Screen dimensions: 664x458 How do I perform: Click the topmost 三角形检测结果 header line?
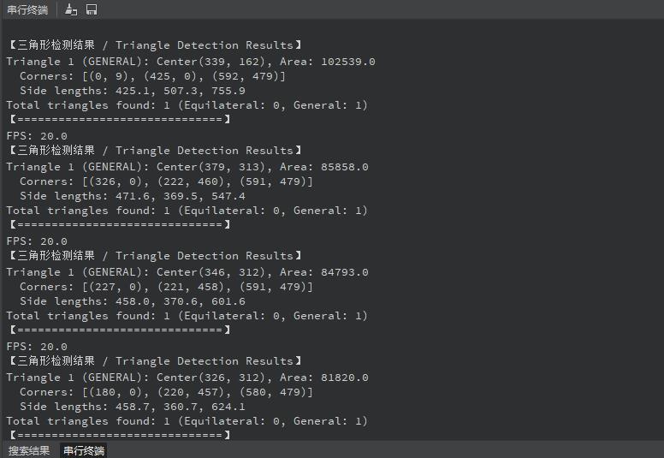[154, 45]
